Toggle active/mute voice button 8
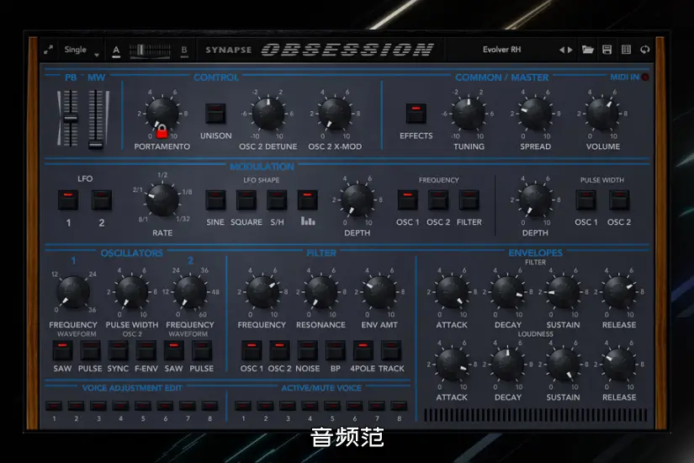 pos(399,406)
